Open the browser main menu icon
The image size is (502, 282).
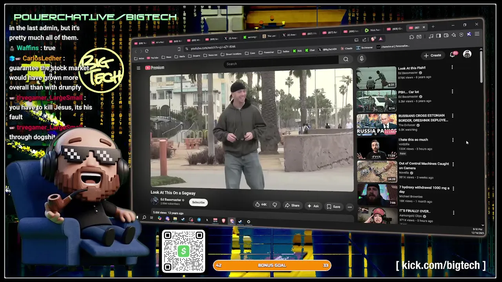click(477, 34)
